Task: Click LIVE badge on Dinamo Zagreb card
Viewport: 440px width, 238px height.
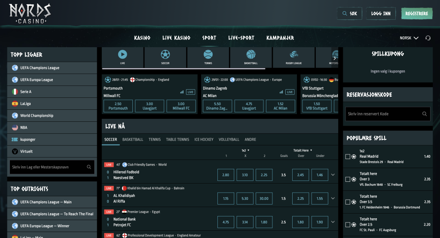Action: pos(290,92)
